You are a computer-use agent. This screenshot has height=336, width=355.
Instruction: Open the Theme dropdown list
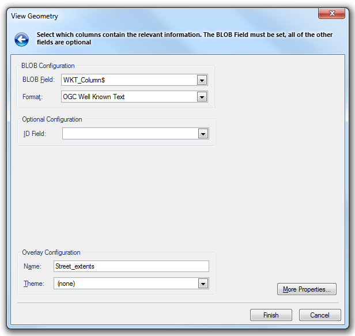202,284
